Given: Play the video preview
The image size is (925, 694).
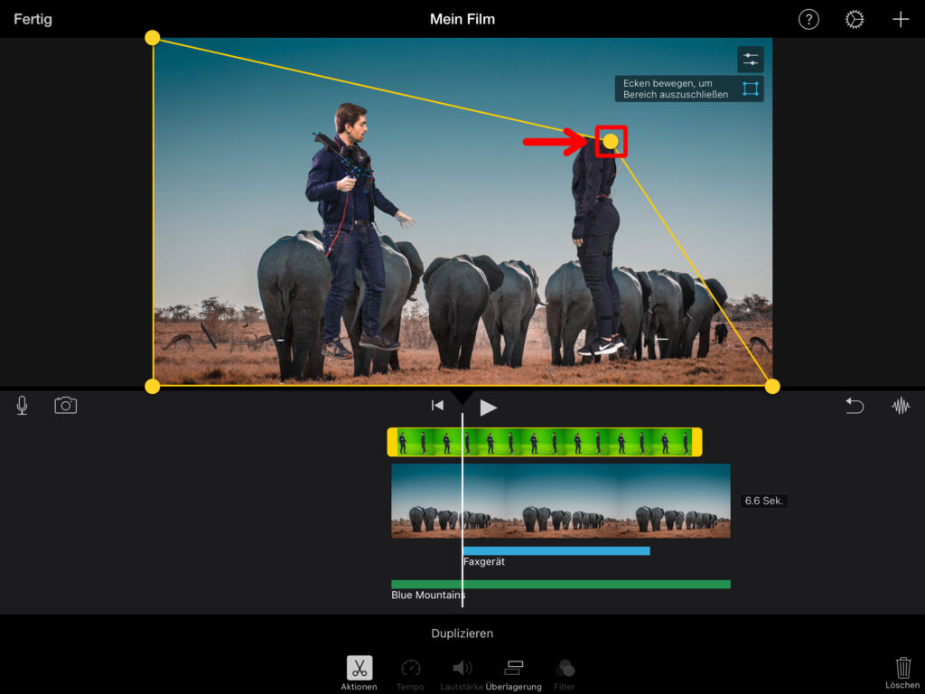Looking at the screenshot, I should 488,408.
